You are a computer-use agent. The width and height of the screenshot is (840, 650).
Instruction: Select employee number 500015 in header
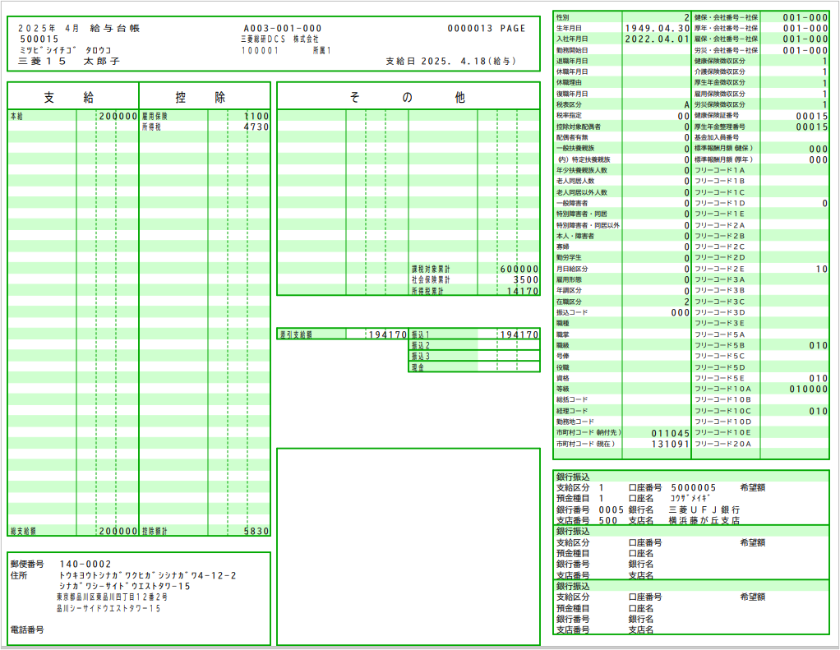pos(39,39)
